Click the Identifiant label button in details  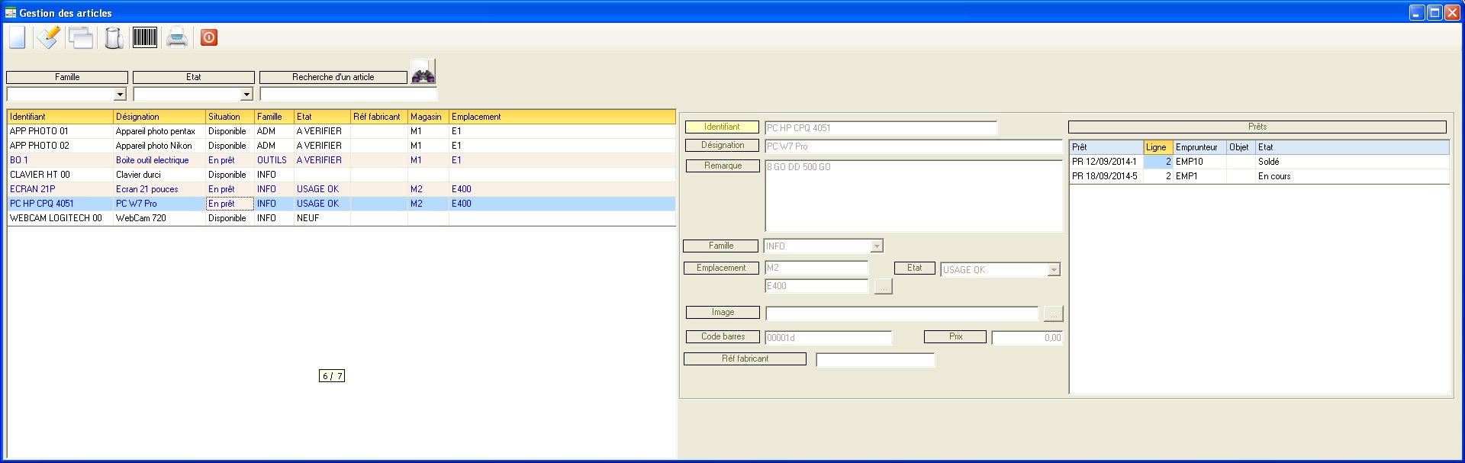point(722,127)
